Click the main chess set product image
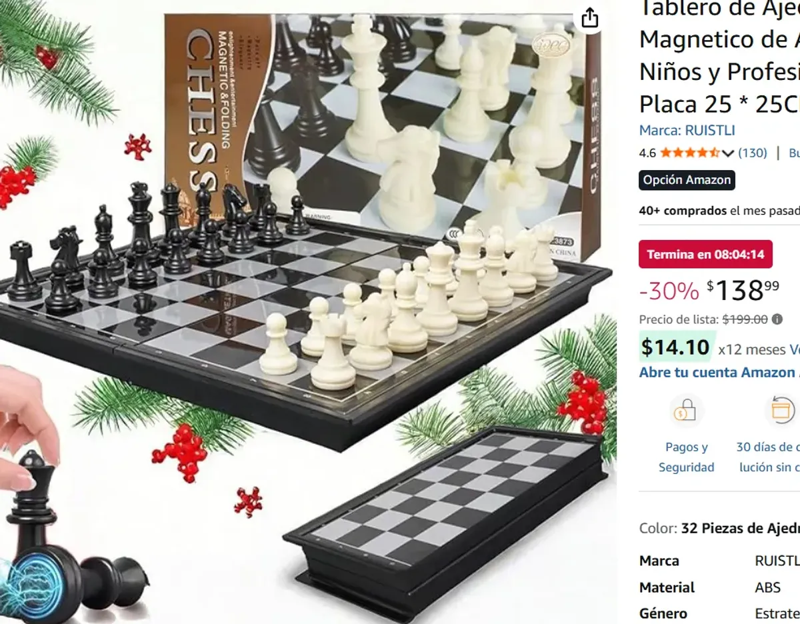 [x=308, y=312]
